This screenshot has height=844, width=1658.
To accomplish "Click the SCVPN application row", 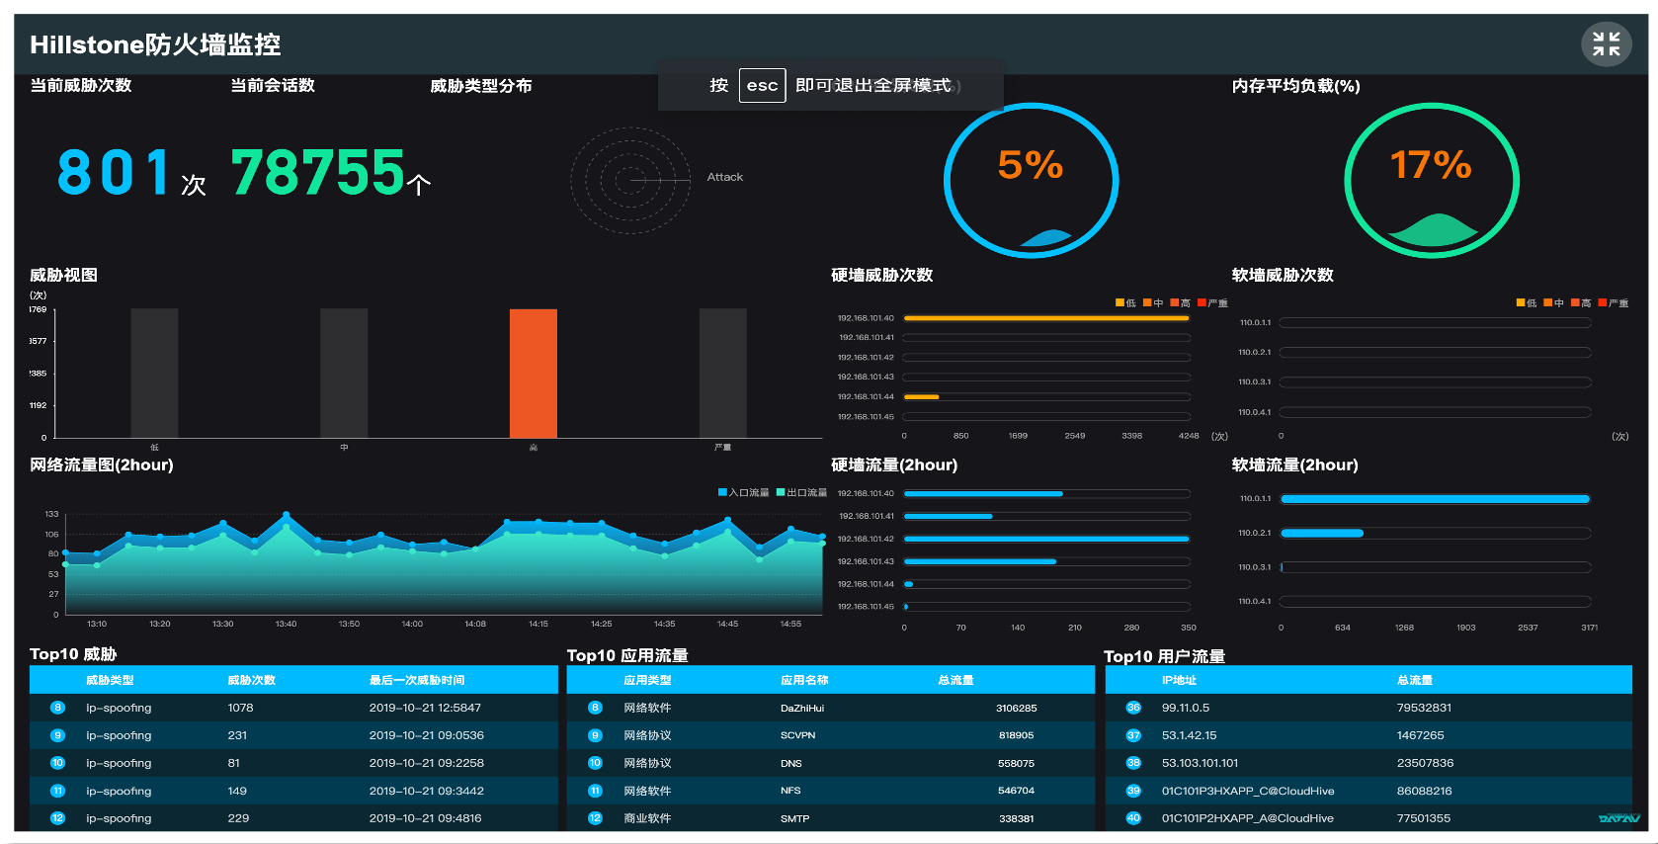I will coord(831,735).
